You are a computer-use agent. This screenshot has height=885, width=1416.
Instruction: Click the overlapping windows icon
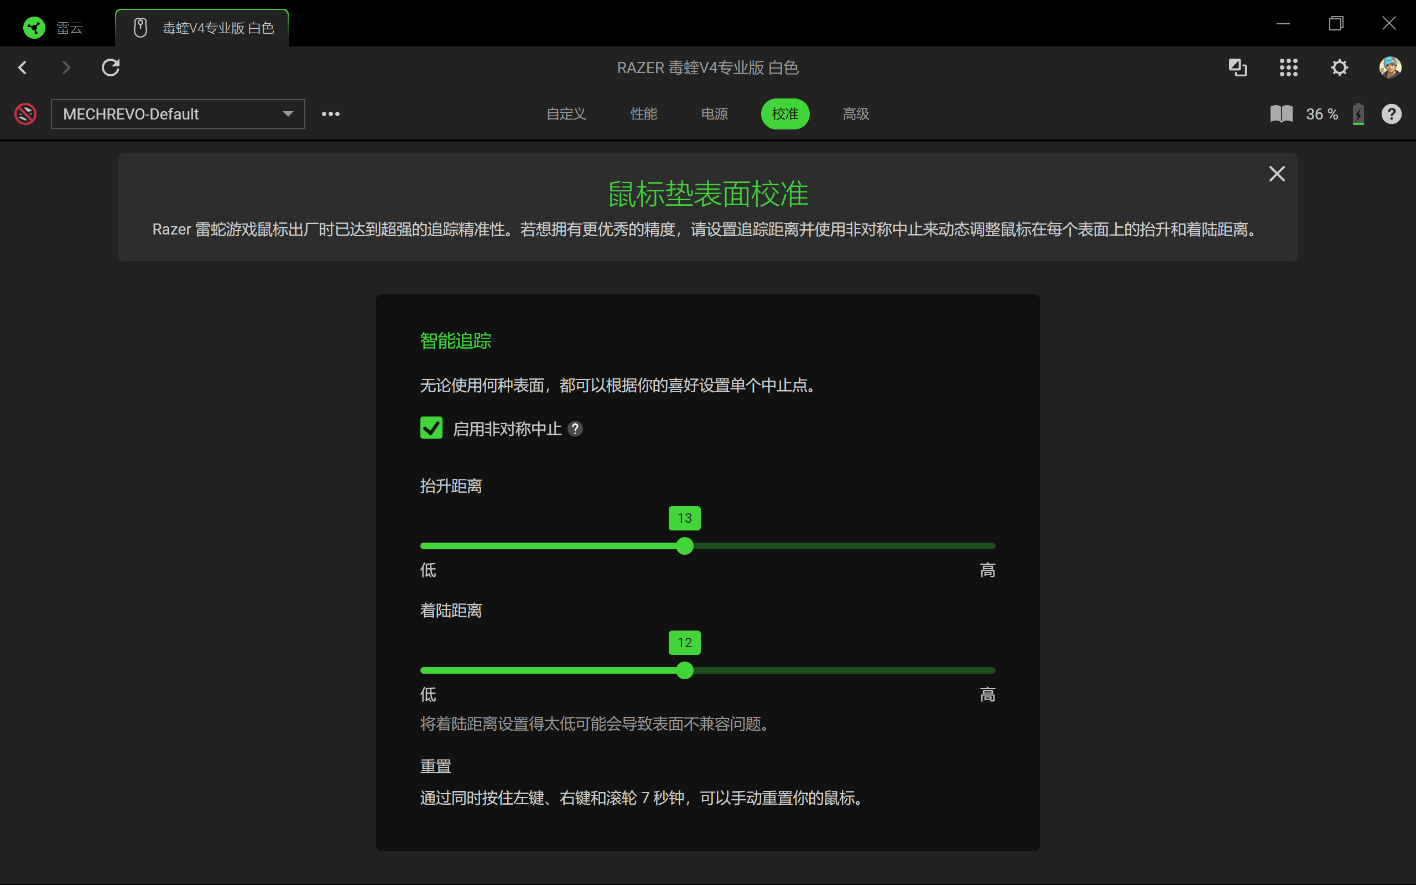click(x=1237, y=67)
